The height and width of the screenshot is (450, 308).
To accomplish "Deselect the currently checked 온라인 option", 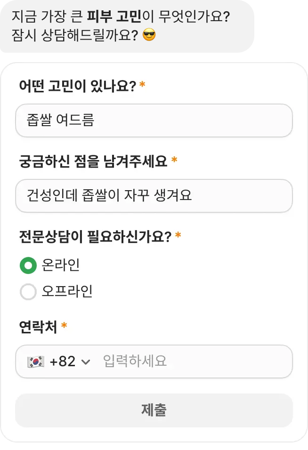I will click(x=28, y=265).
